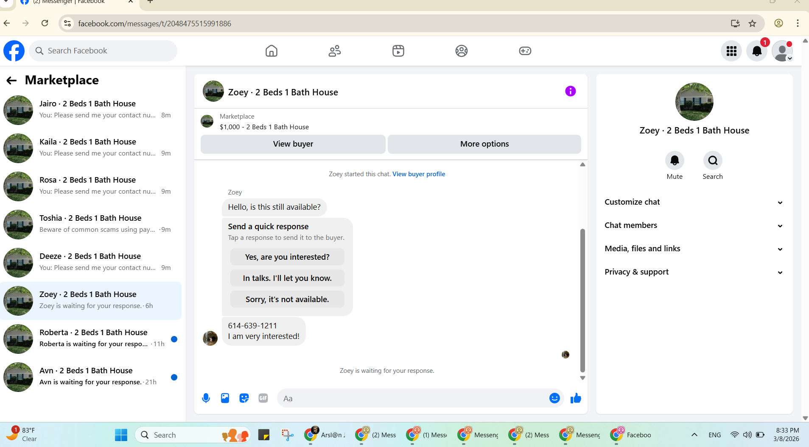Go to Home feed icon
Screen dimensions: 809x447
272,51
